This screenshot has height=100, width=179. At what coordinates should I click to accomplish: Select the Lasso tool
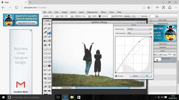coord(49,28)
